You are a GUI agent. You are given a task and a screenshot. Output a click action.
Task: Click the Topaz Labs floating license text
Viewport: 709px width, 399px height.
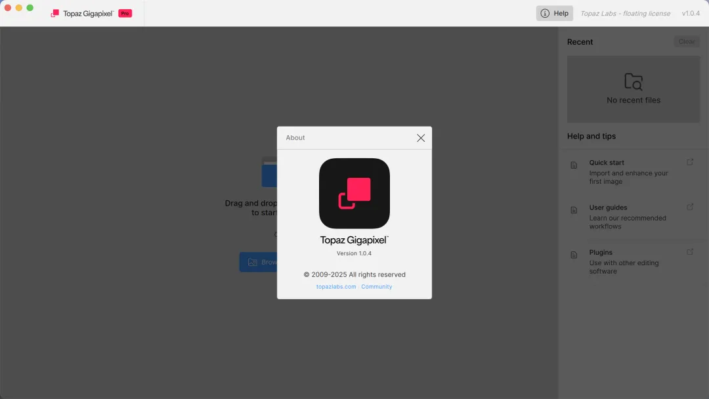click(625, 13)
